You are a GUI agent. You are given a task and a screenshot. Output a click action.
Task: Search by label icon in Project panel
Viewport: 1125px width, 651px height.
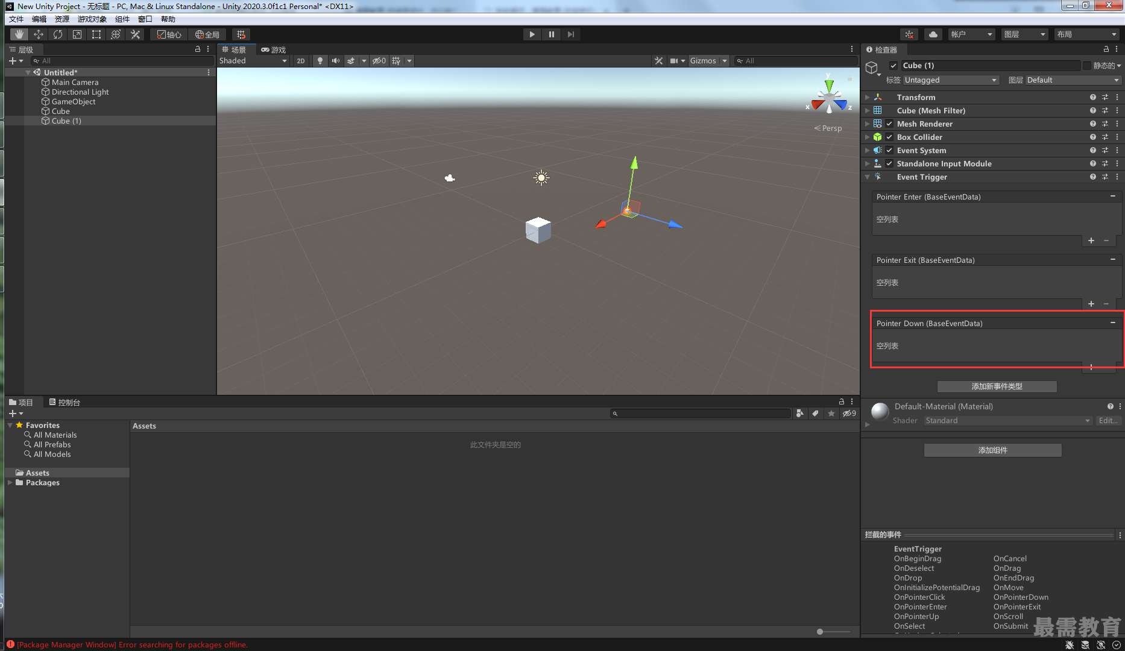pos(816,414)
